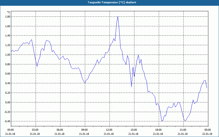Viewport: 219px width, 137px height.
Task: Select the 0,40 Y-axis value
Action: (7, 83)
